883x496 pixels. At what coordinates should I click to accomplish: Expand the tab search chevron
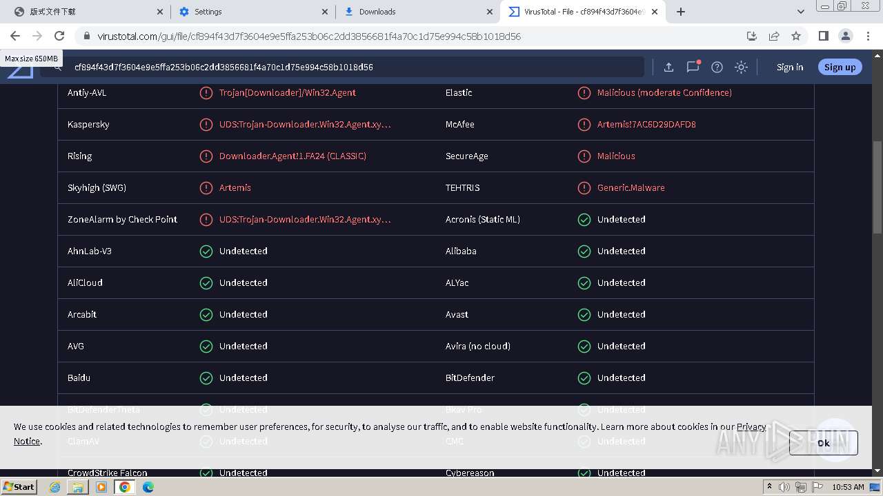pos(801,12)
